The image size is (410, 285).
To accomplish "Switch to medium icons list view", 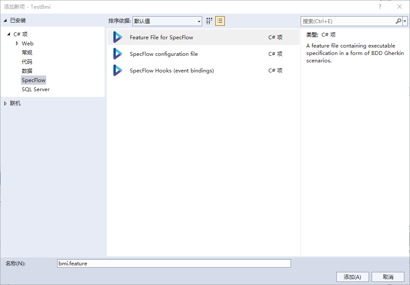I will coord(220,21).
